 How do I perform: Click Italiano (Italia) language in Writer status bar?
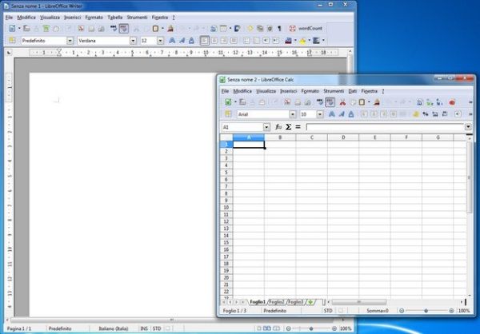pyautogui.click(x=114, y=328)
